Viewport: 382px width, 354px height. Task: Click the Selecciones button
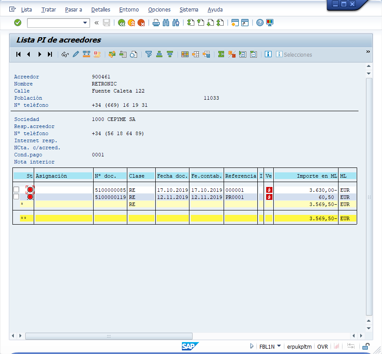pyautogui.click(x=294, y=54)
